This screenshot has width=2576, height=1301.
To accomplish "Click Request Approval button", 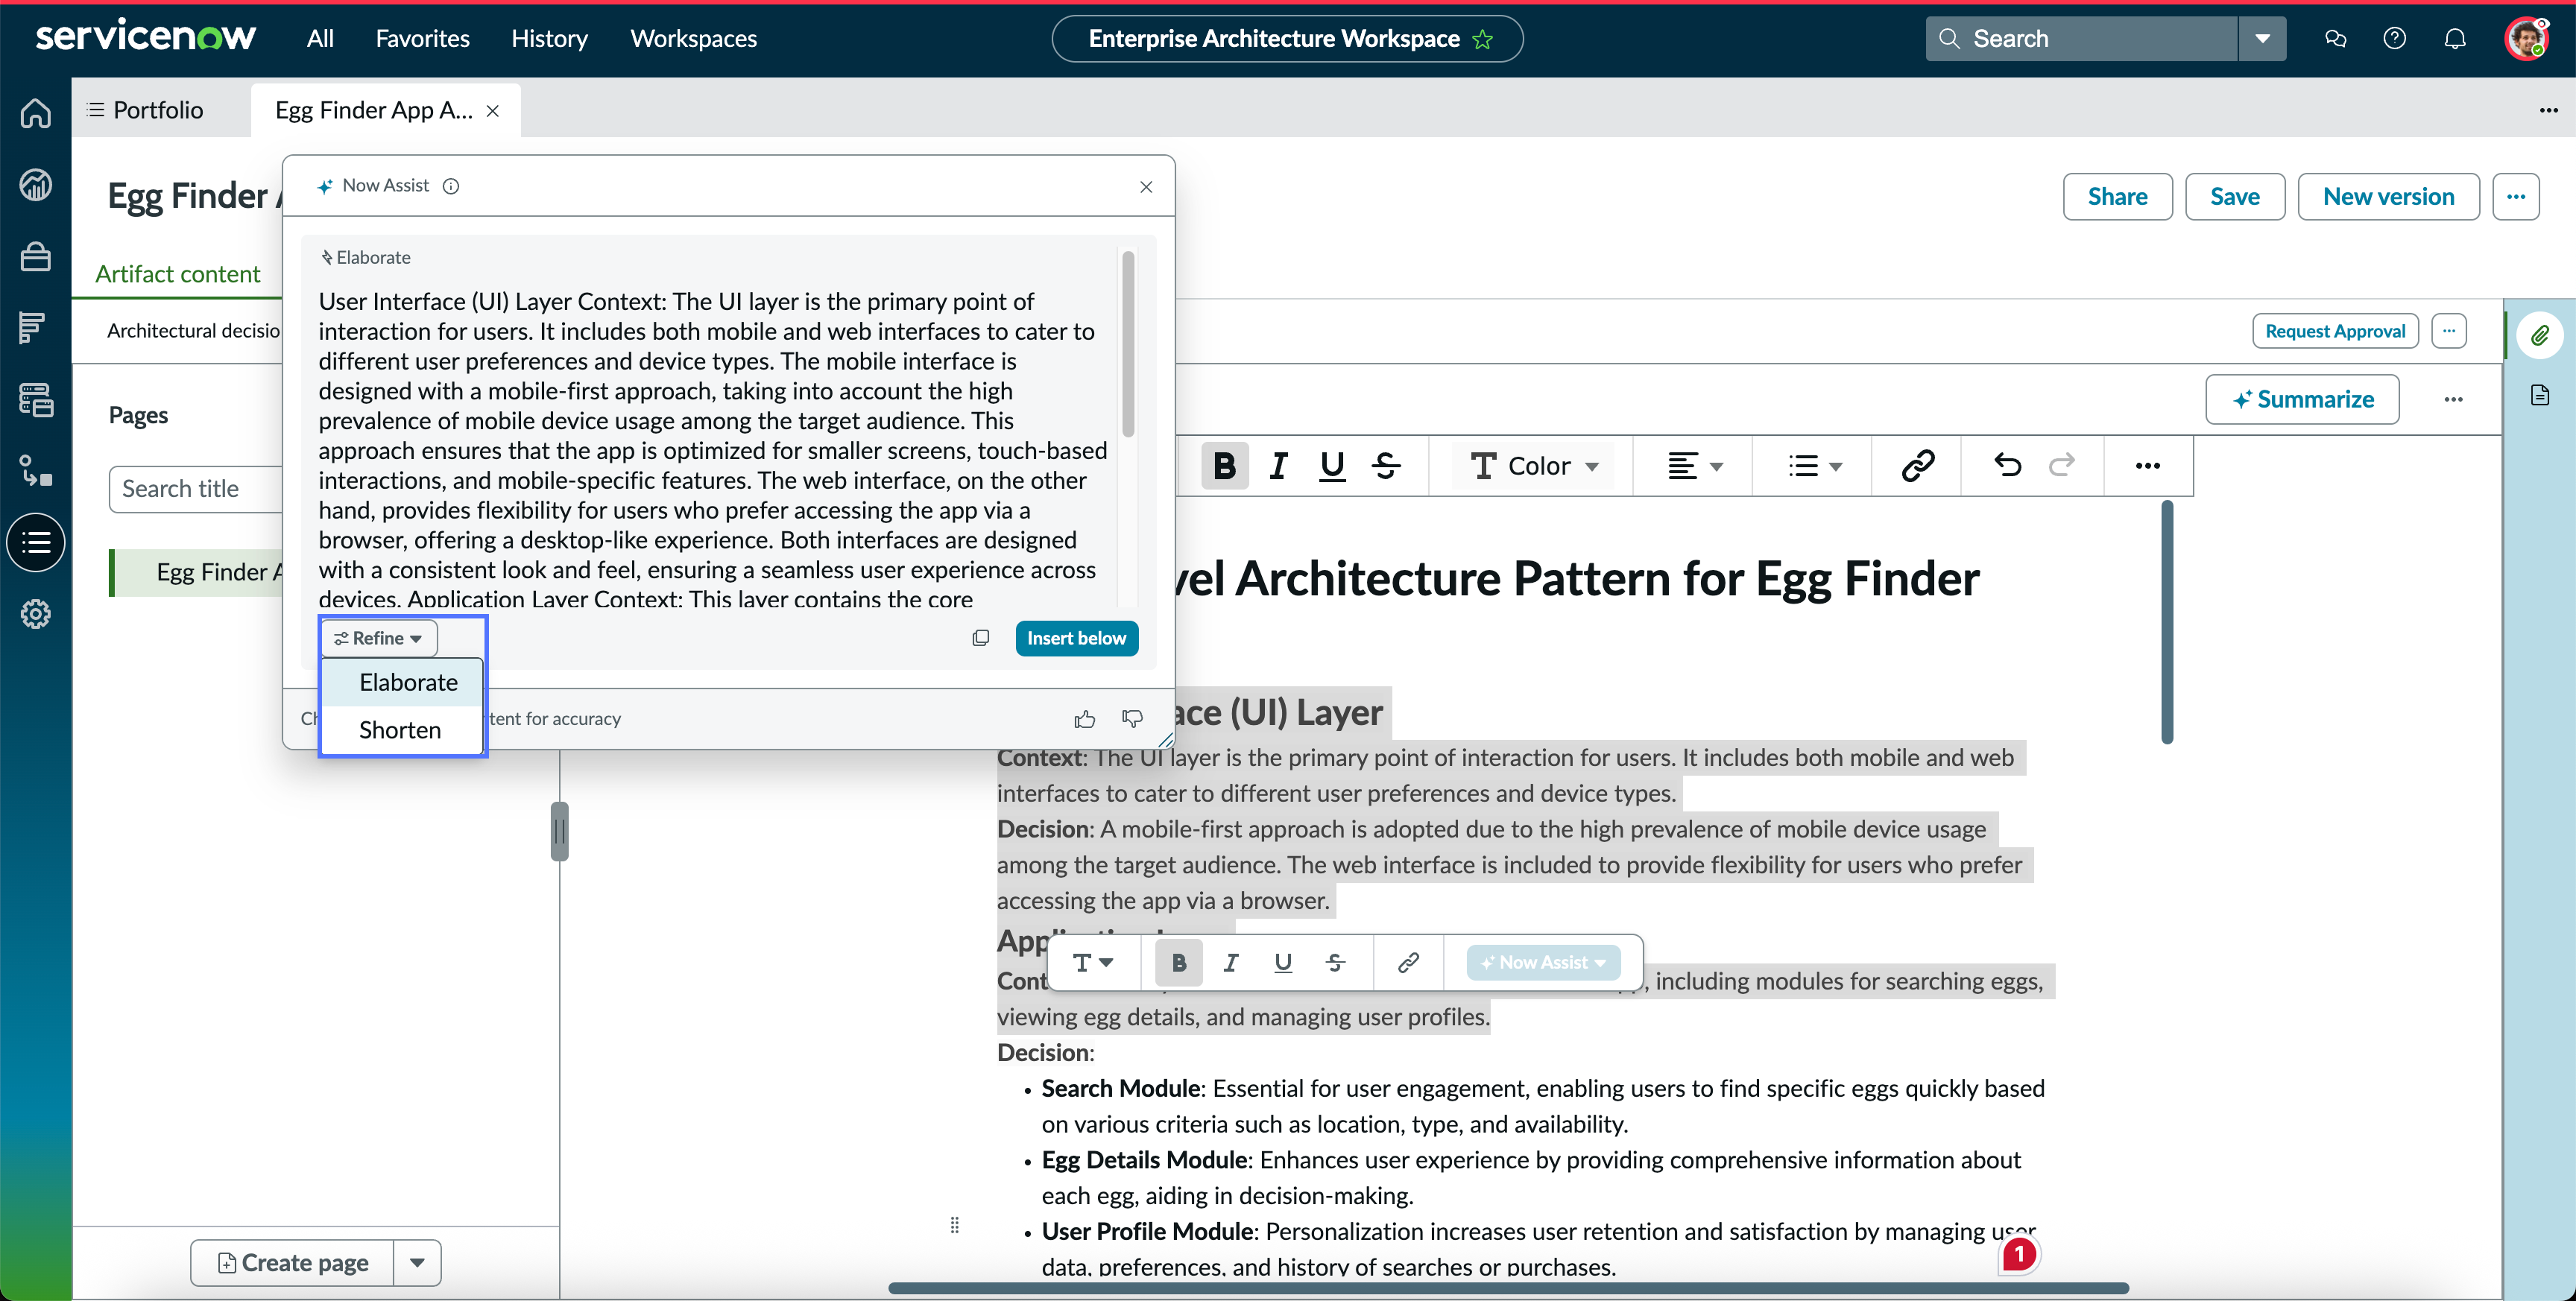I will (2335, 331).
